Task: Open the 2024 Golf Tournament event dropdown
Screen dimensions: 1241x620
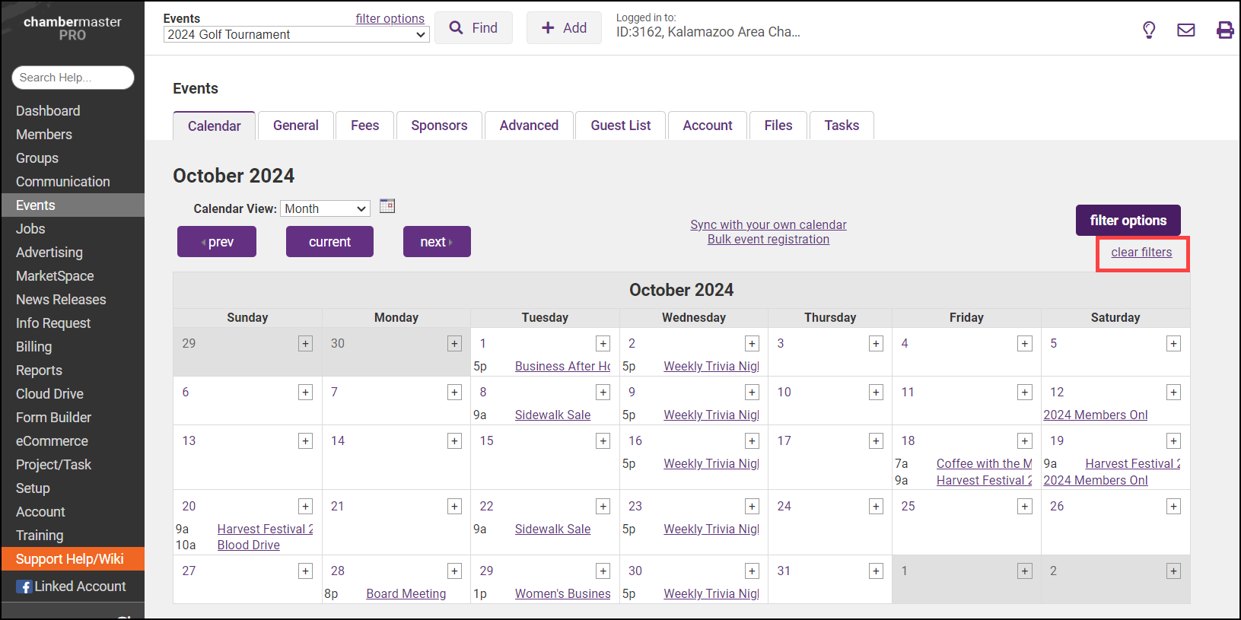Action: point(296,34)
